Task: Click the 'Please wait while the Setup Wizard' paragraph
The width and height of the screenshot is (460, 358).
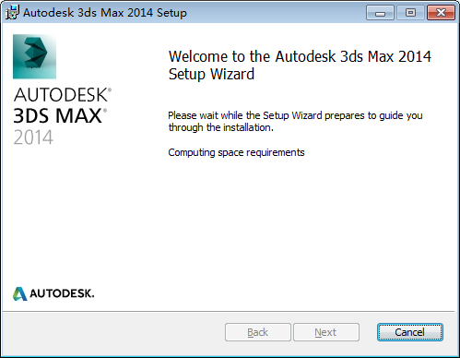Action: [x=295, y=122]
